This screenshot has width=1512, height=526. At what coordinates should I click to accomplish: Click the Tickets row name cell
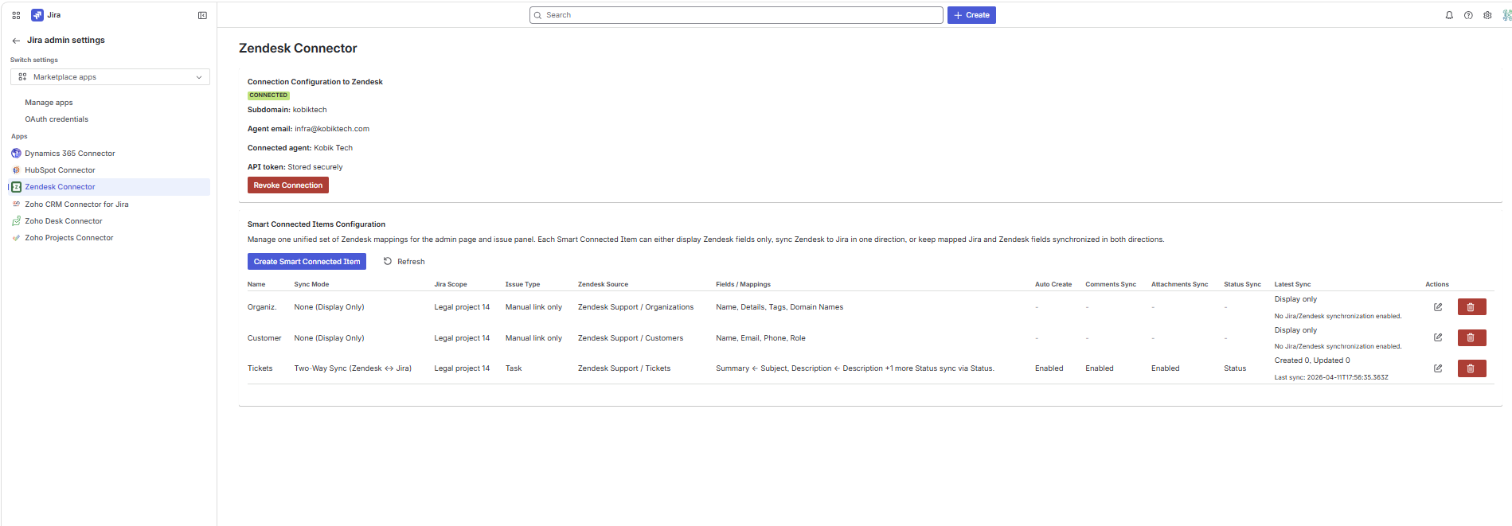pyautogui.click(x=260, y=368)
